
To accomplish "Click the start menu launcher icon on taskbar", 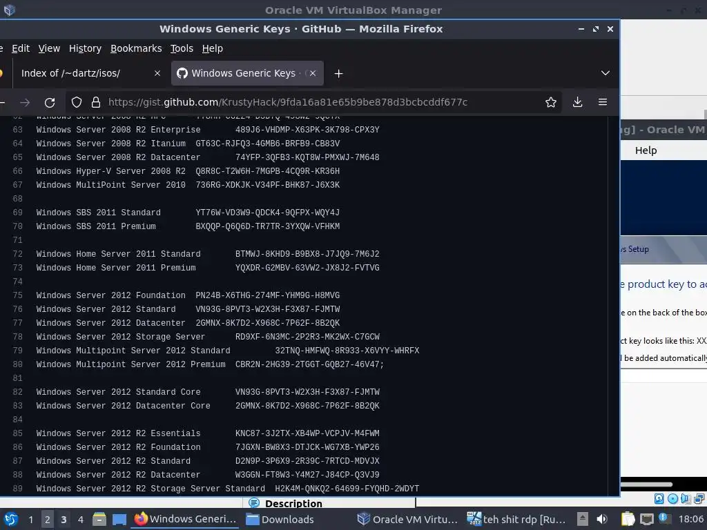I will tap(11, 520).
